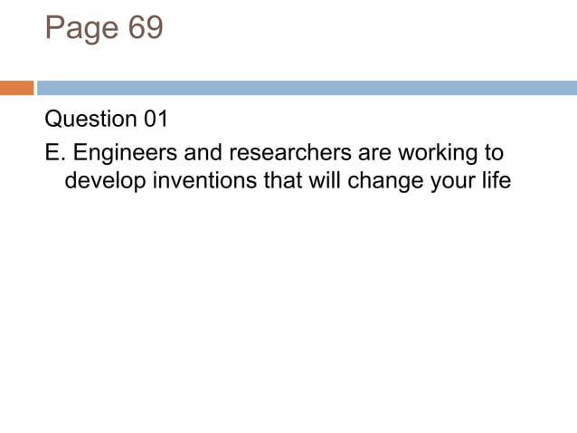Click the word 'develop' on second line

105,181
